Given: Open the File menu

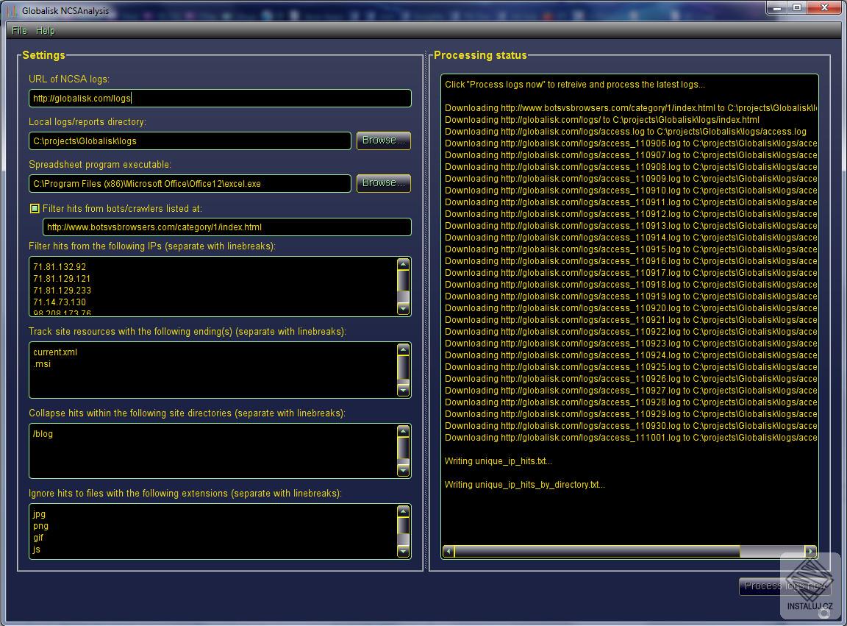Looking at the screenshot, I should [19, 30].
